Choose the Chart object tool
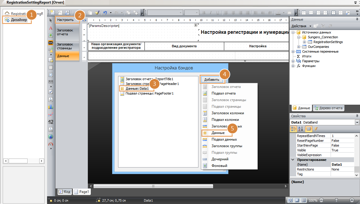Image resolution: width=360 pixels, height=204 pixels. [51, 106]
